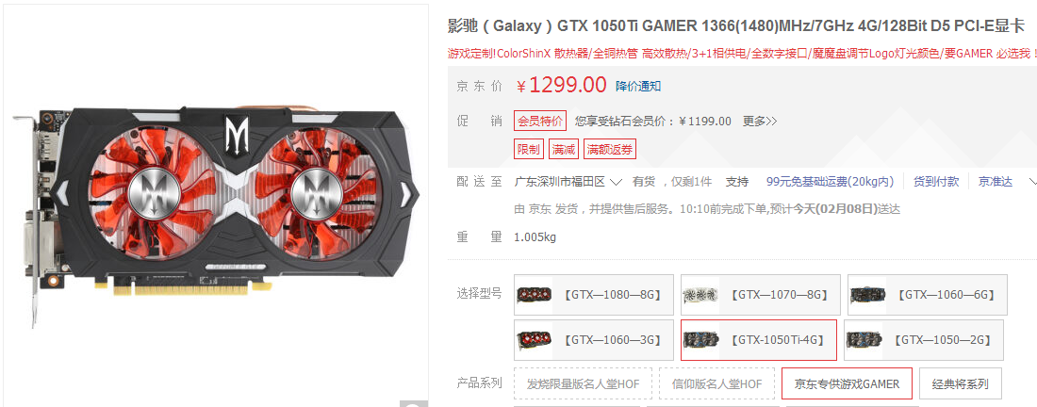This screenshot has height=407, width=1037.
Task: Click the 京准达 delivery service link
Action: pos(996,182)
